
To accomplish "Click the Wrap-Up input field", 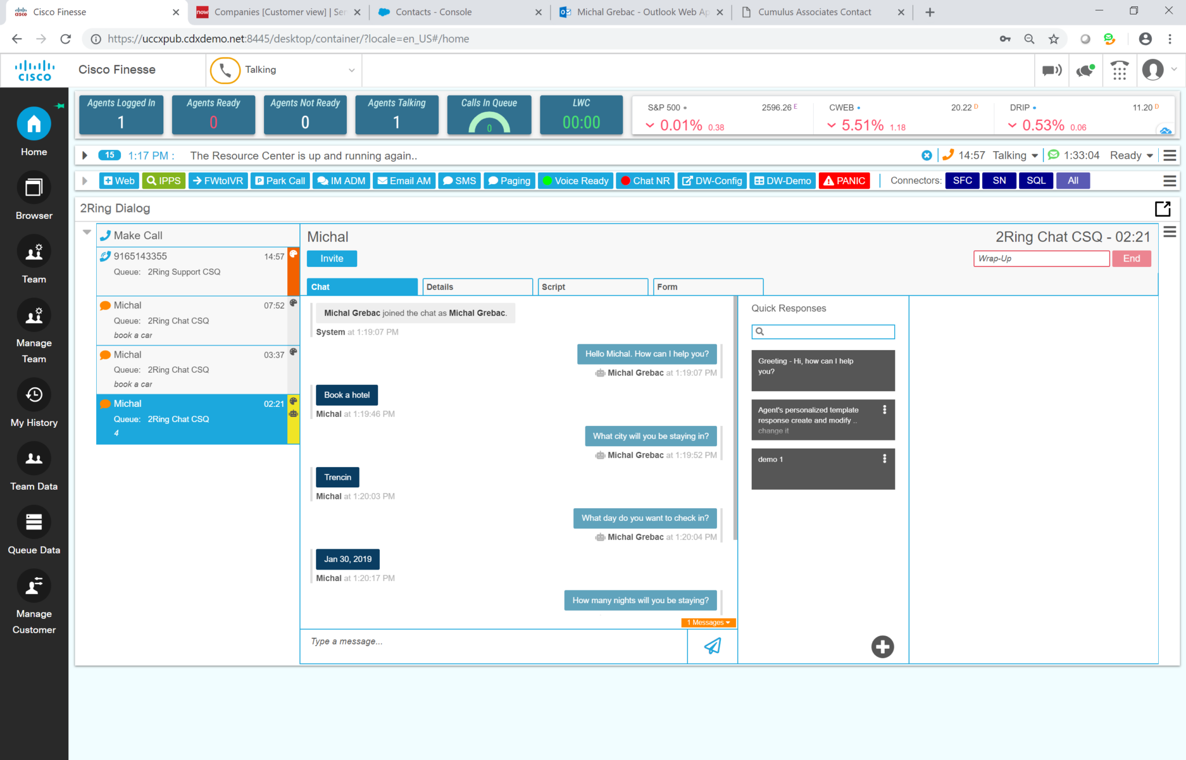I will tap(1041, 258).
